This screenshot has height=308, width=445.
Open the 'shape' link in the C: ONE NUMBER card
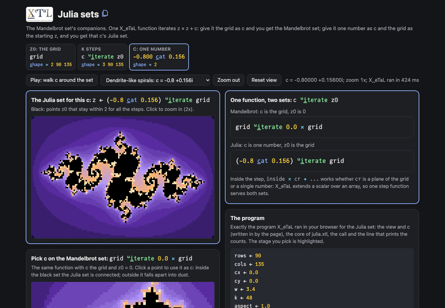(139, 65)
